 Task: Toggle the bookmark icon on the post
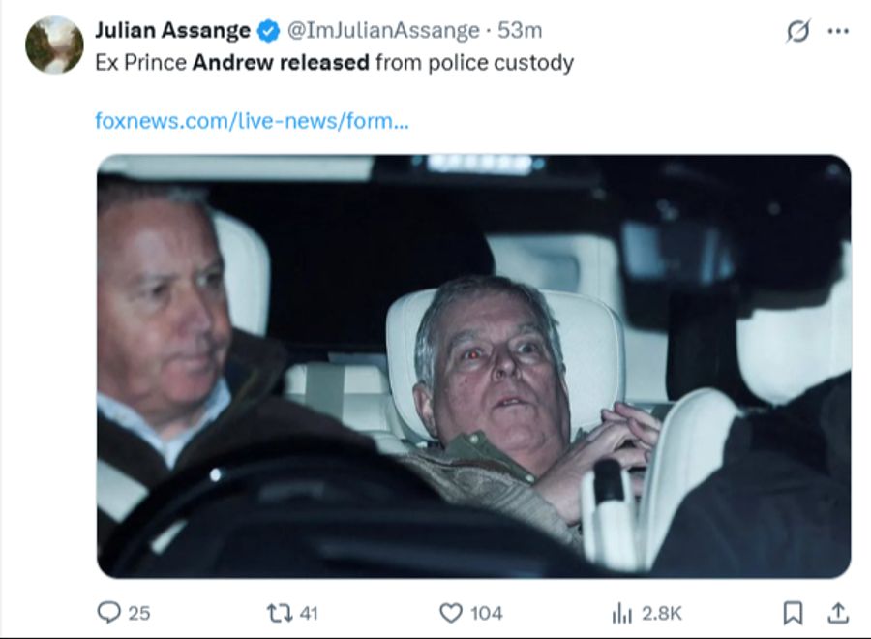click(x=793, y=612)
